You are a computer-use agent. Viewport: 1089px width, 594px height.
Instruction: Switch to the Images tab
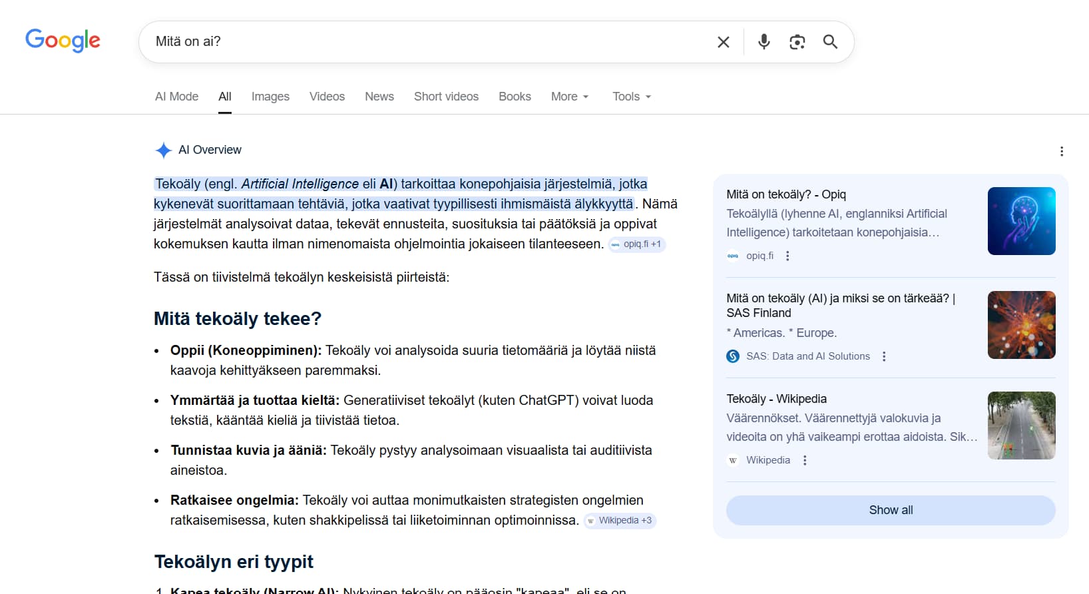pyautogui.click(x=270, y=97)
